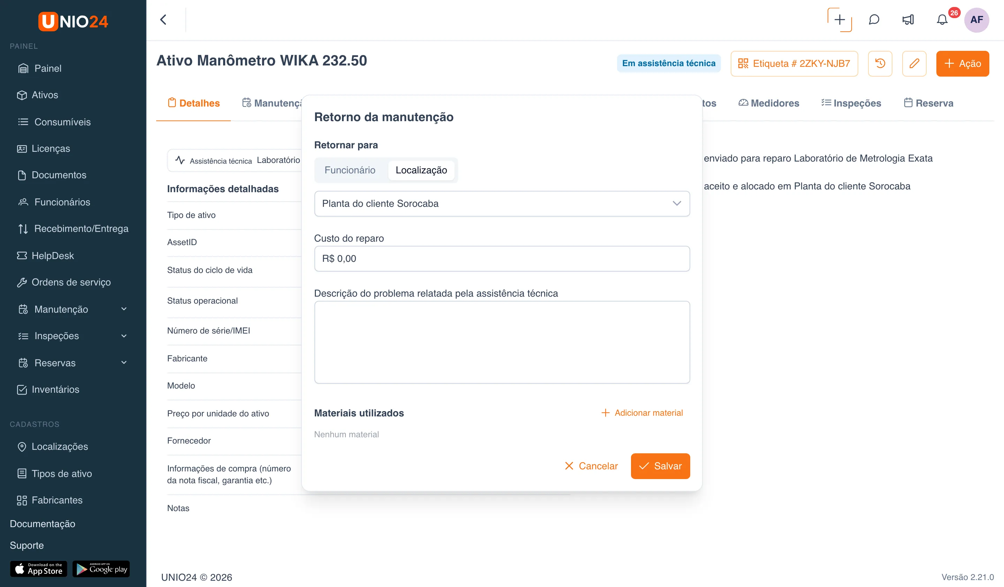Click the App Store download badge
The height and width of the screenshot is (587, 1004).
click(38, 569)
